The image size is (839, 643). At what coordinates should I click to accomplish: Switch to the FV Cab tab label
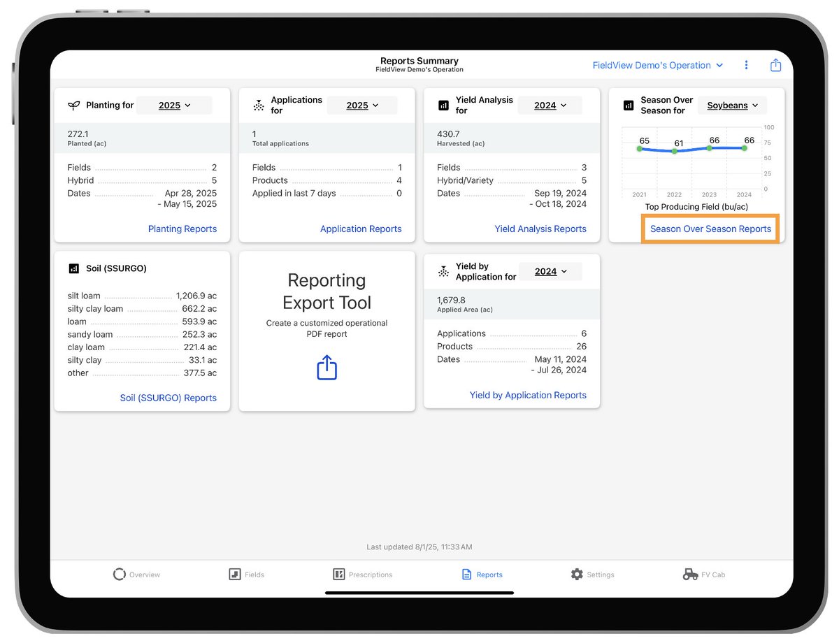click(x=713, y=575)
